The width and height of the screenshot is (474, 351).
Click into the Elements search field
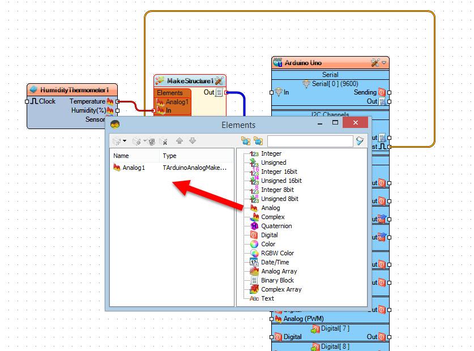coord(310,141)
